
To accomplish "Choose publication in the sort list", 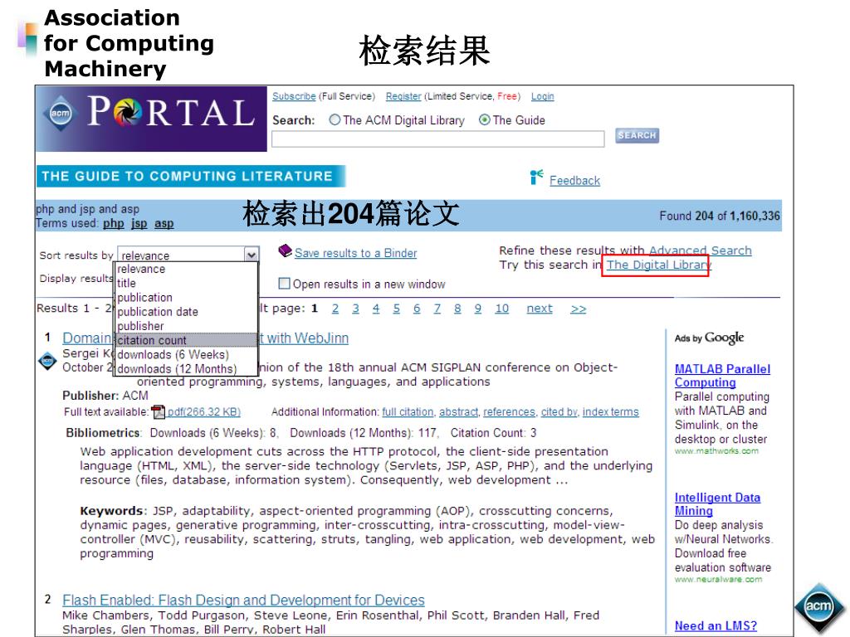I will coord(187,298).
